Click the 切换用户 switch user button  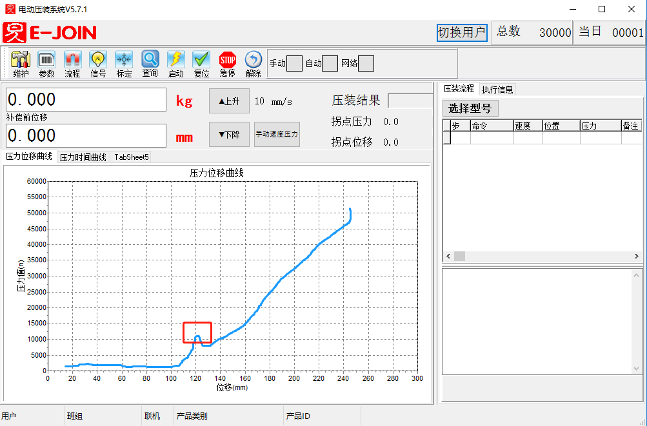tap(461, 33)
